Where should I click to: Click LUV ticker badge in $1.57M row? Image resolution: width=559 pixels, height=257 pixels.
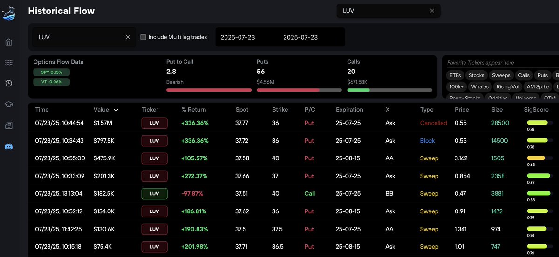click(x=154, y=123)
